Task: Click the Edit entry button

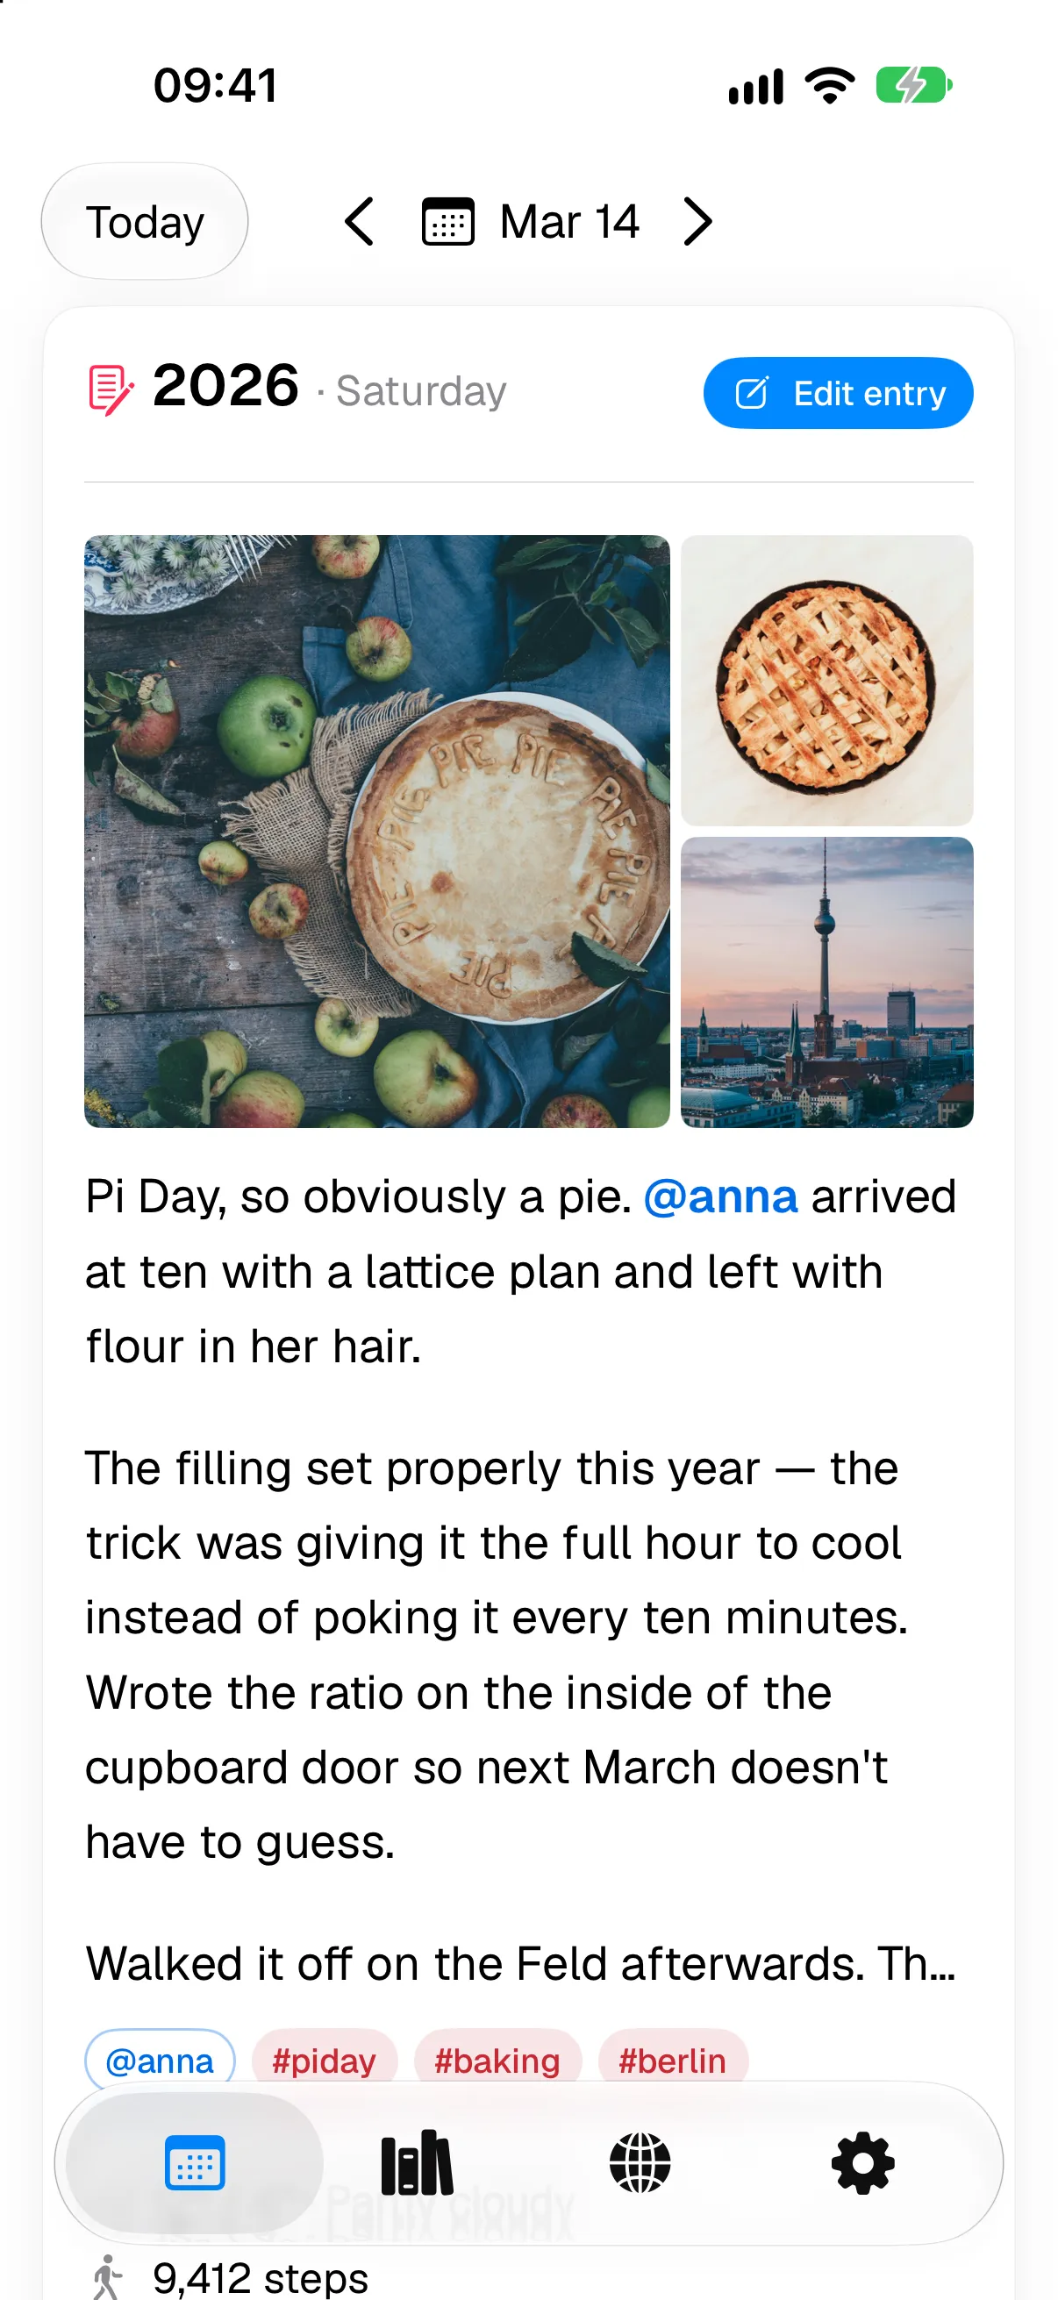Action: coord(838,393)
